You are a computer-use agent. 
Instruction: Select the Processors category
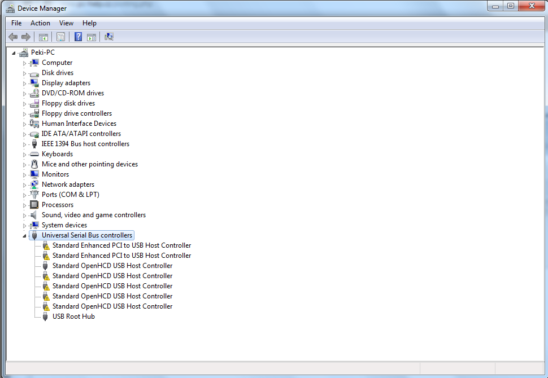coord(58,205)
